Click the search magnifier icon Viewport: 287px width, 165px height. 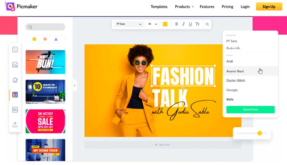pos(30,27)
